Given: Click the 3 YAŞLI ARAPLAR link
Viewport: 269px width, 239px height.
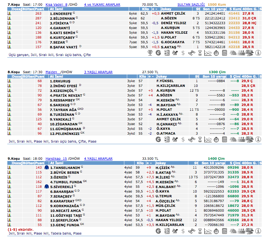Looking at the screenshot, I should click(x=98, y=72).
